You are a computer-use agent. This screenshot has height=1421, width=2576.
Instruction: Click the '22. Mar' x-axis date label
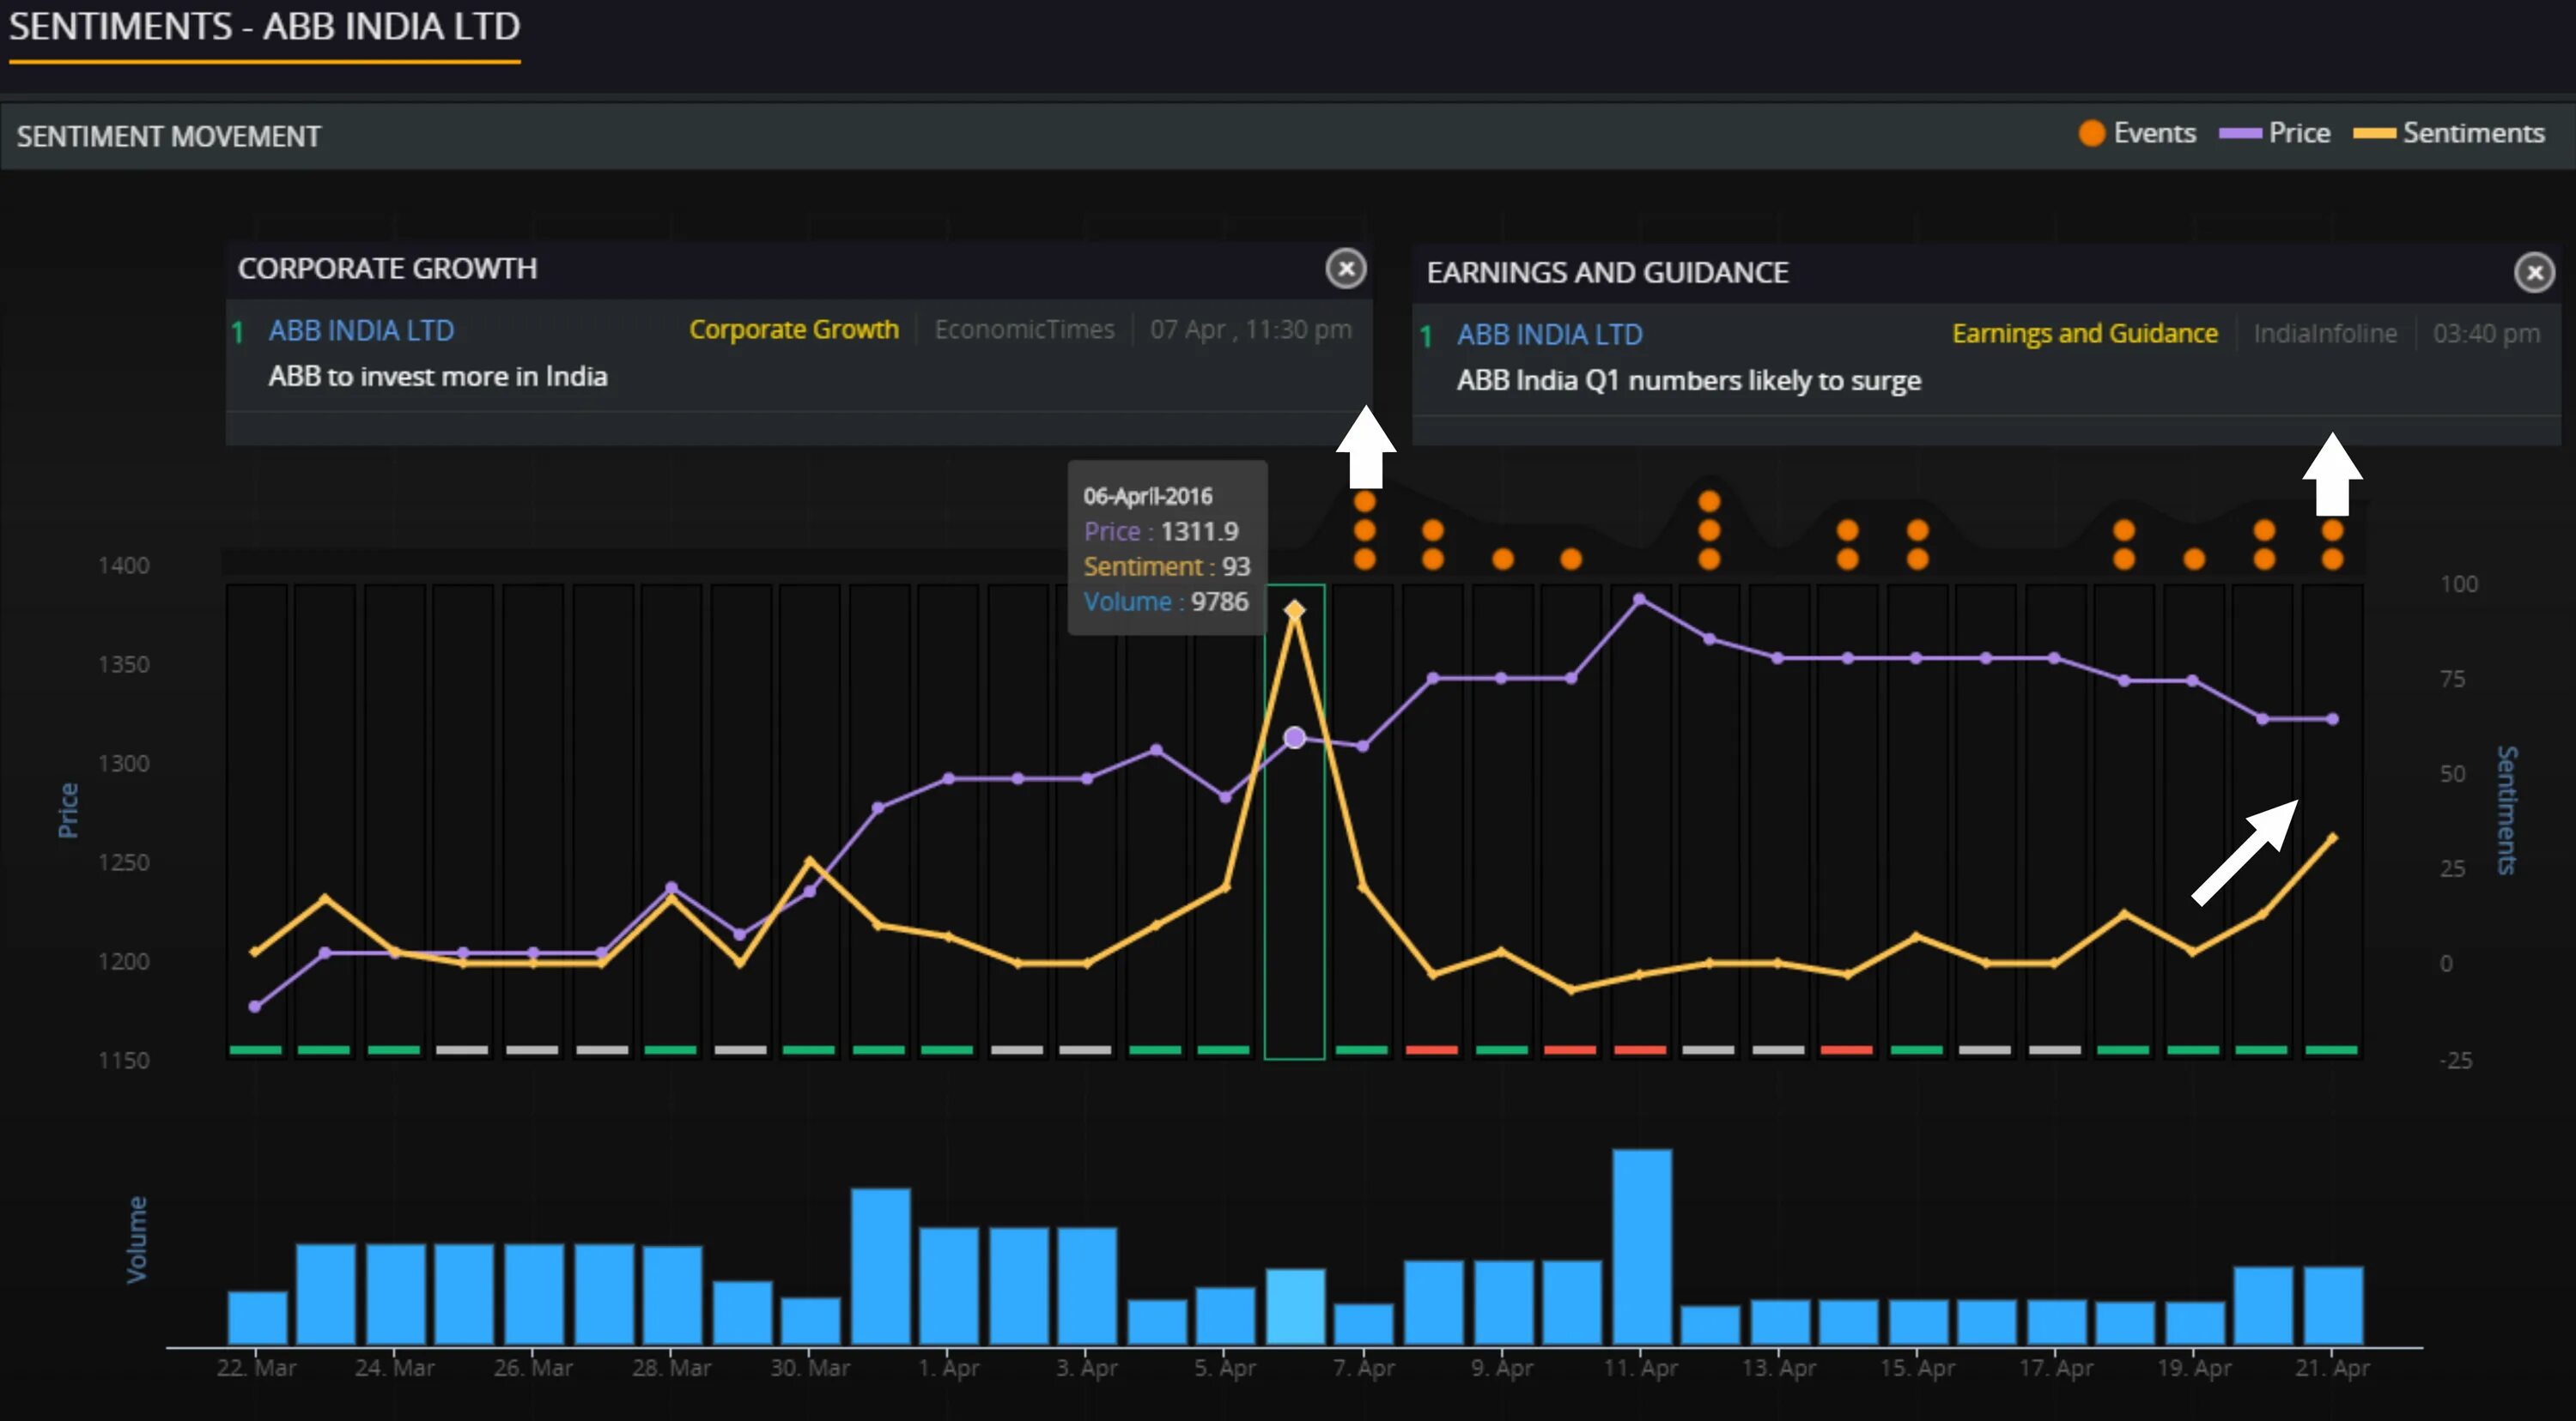click(256, 1369)
